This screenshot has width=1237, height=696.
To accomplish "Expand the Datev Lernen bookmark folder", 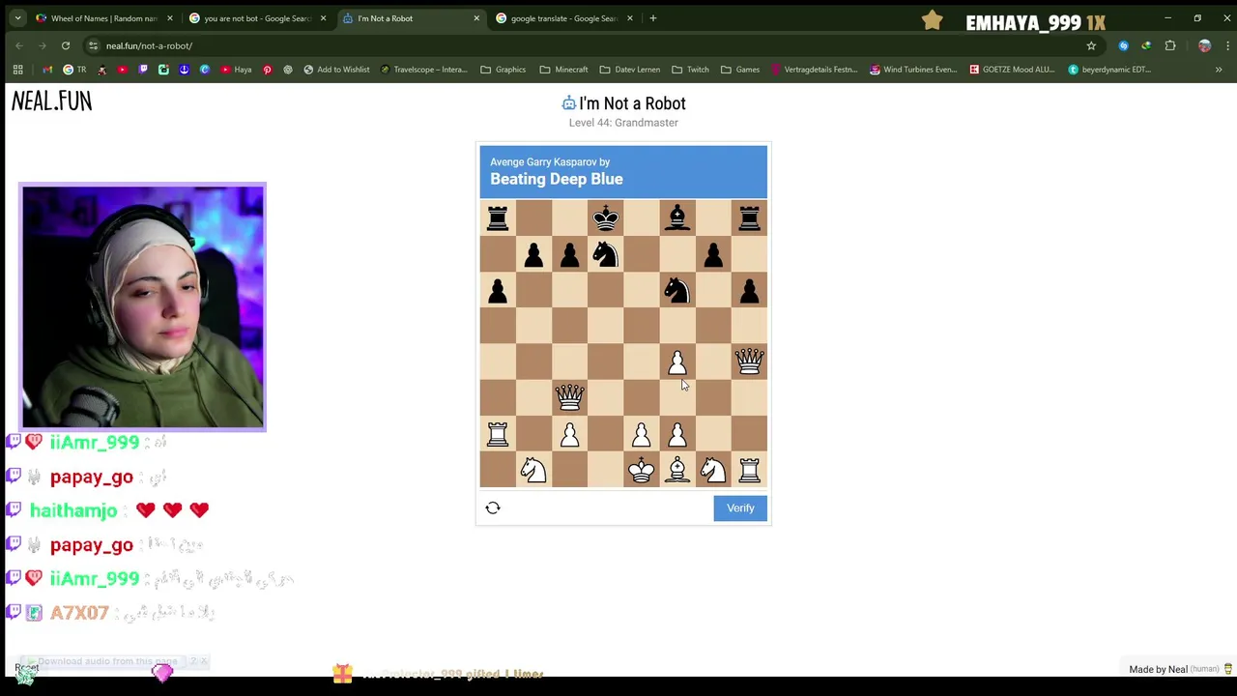I will click(x=629, y=70).
